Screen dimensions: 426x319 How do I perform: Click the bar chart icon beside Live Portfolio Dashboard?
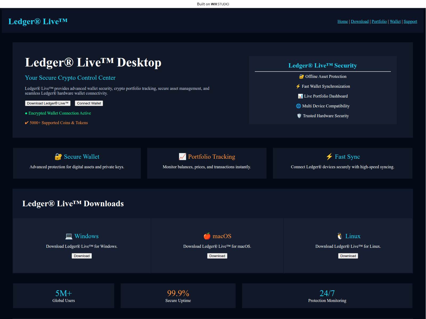[300, 96]
